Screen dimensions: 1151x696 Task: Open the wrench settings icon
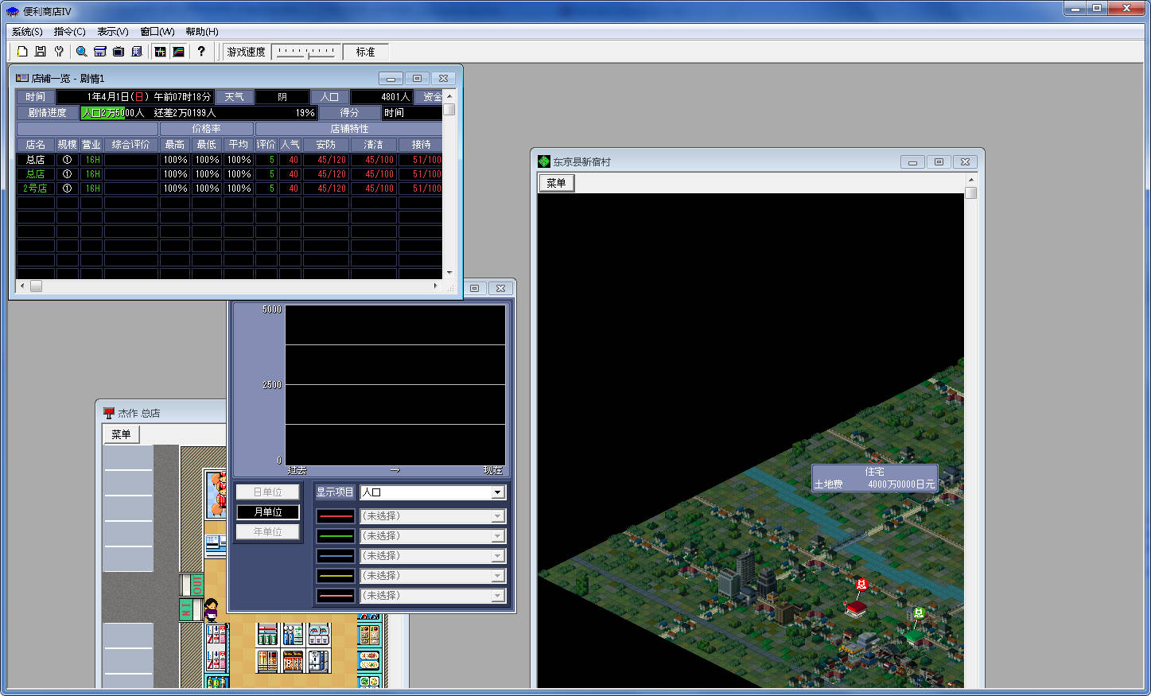[59, 52]
